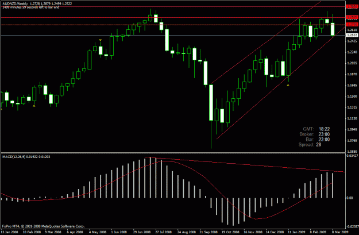
Task: Click the 1.2610 price axis label
Action: [x=352, y=30]
